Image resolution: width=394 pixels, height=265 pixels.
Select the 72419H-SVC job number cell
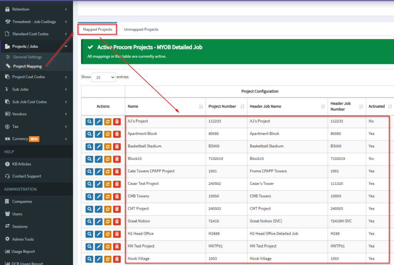pyautogui.click(x=347, y=222)
